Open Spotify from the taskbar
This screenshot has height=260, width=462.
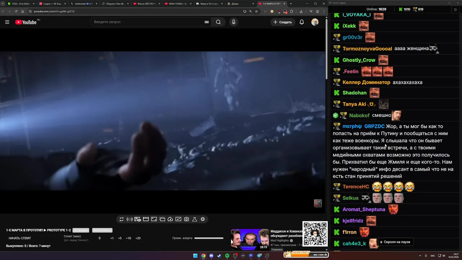(227, 256)
